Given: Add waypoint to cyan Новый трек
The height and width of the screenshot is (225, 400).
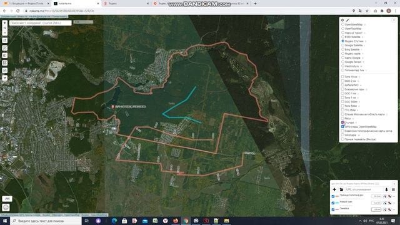Looking at the screenshot, I should 389,202.
